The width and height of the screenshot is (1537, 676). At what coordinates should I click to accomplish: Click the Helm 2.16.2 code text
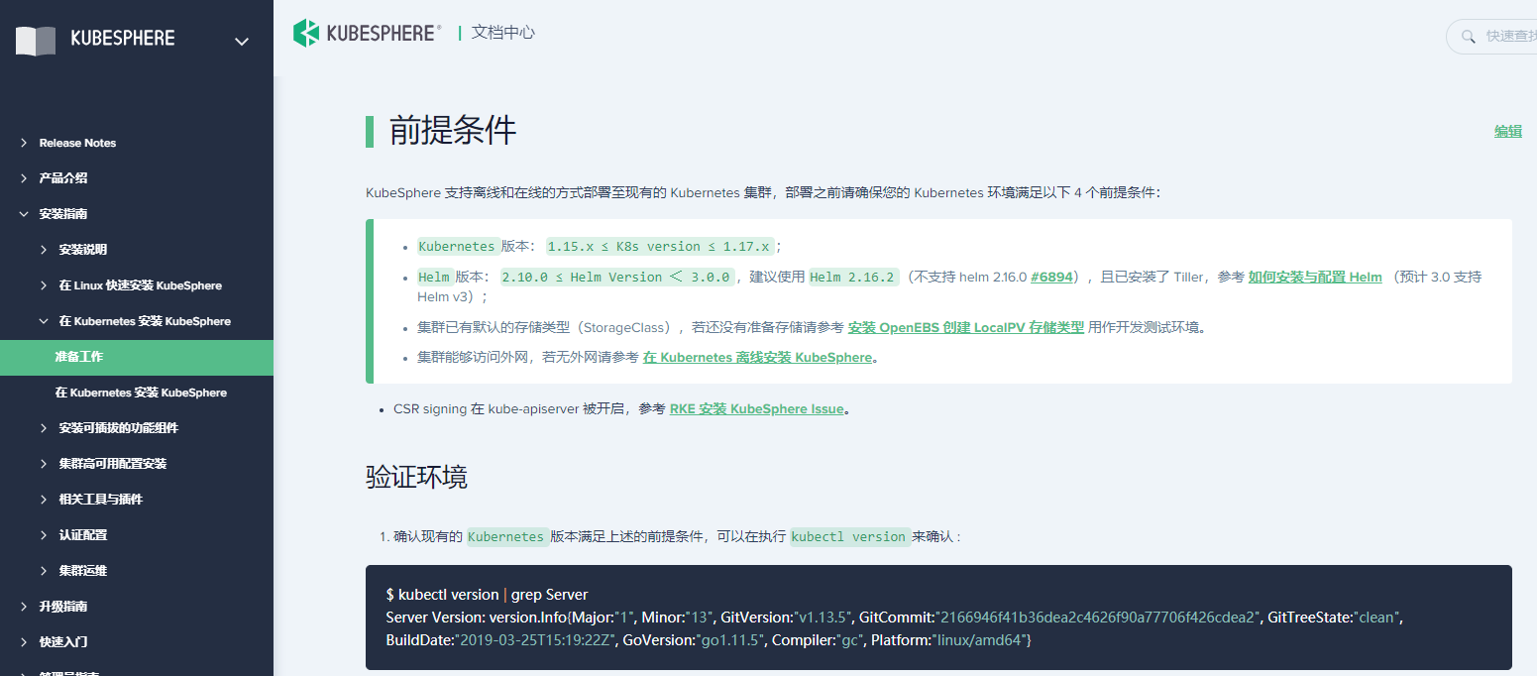point(852,278)
